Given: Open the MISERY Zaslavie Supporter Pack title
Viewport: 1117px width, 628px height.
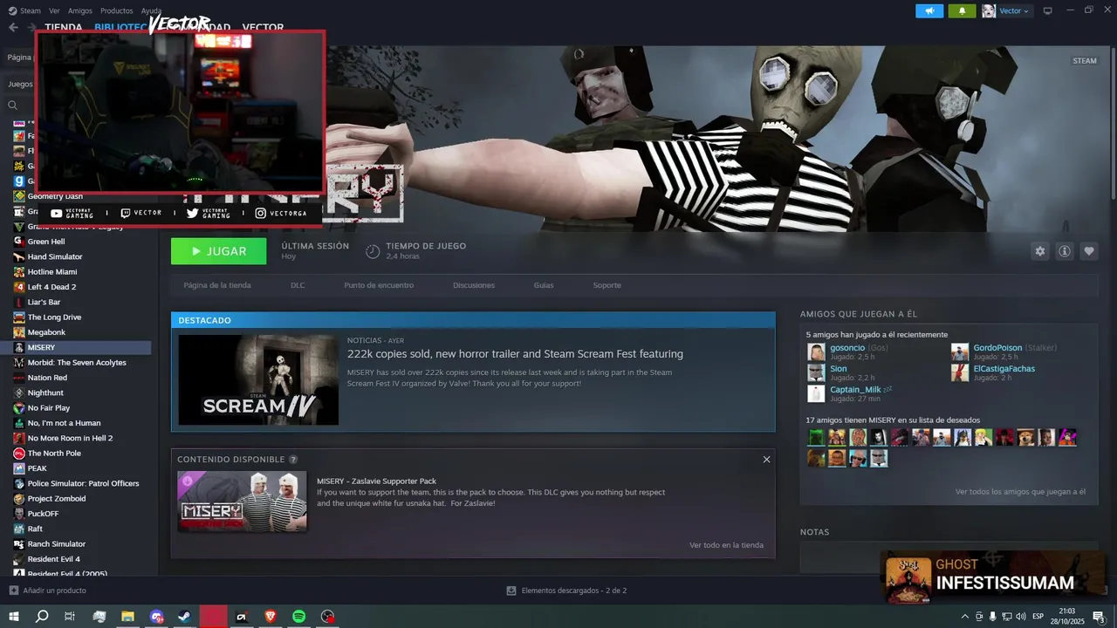Looking at the screenshot, I should tap(376, 481).
